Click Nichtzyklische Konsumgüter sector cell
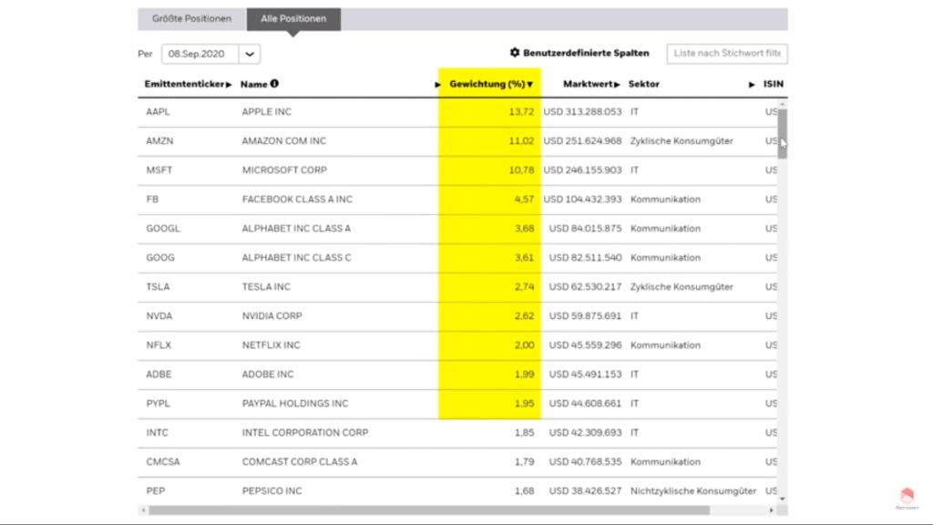Image resolution: width=933 pixels, height=525 pixels. tap(693, 491)
